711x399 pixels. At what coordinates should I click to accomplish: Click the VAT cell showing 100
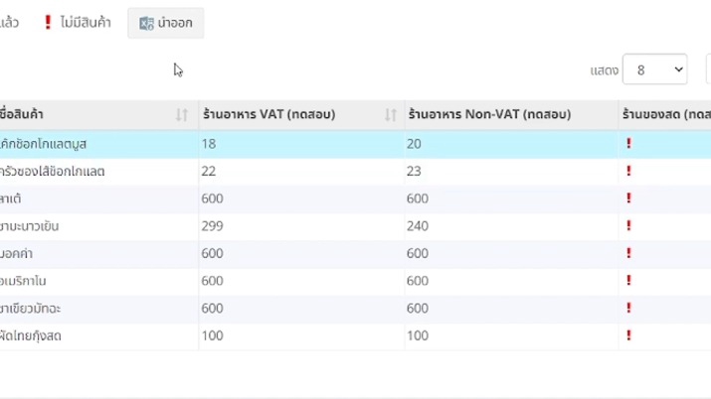pos(212,336)
